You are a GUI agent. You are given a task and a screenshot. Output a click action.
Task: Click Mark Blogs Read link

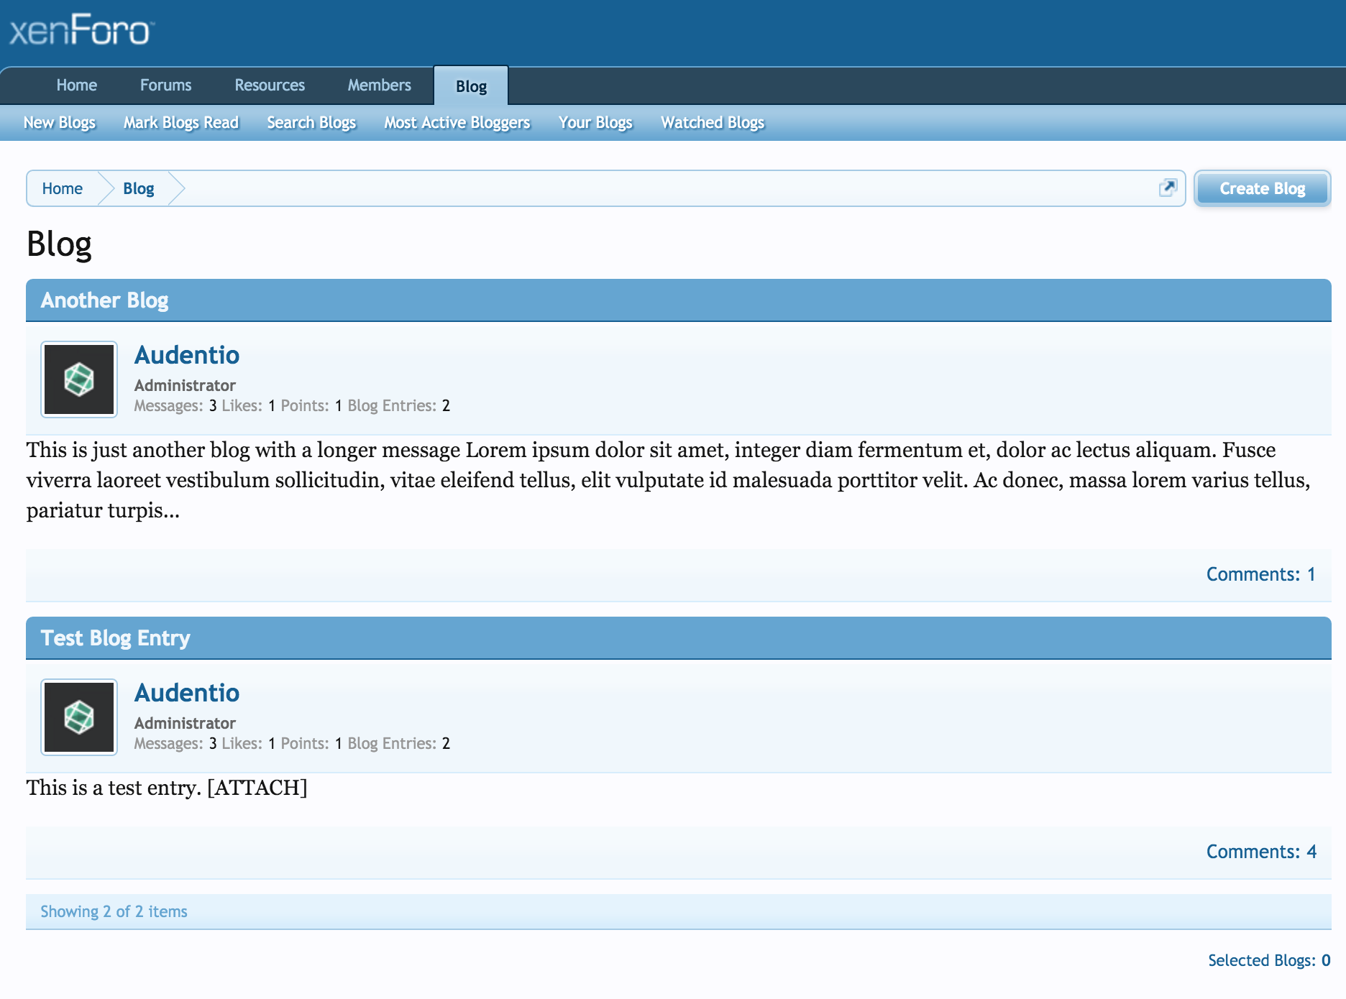(180, 123)
